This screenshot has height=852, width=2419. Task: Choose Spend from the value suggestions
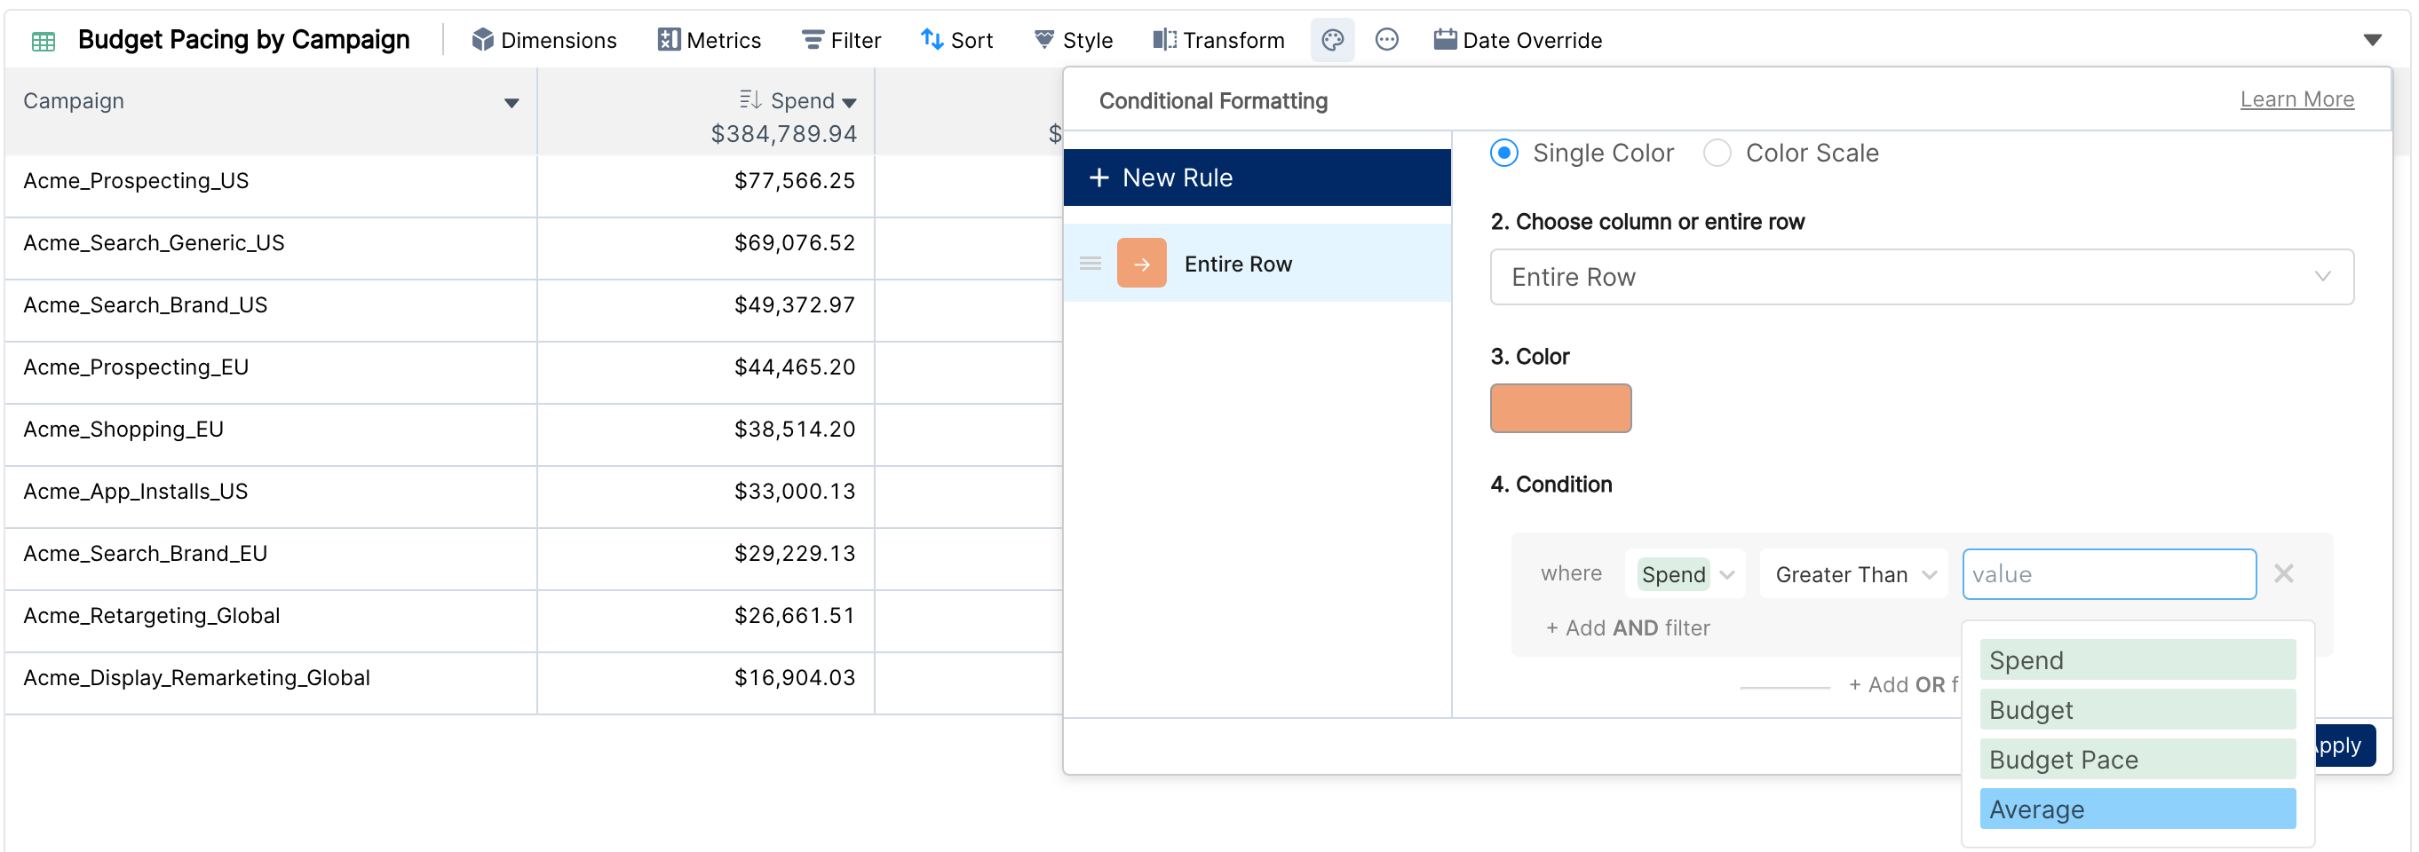pos(2137,659)
